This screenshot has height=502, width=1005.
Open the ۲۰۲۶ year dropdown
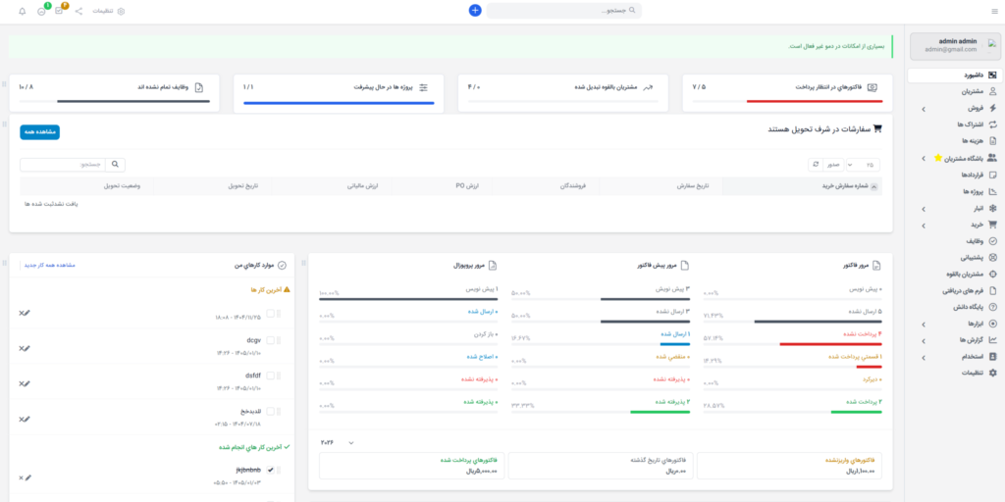[337, 443]
